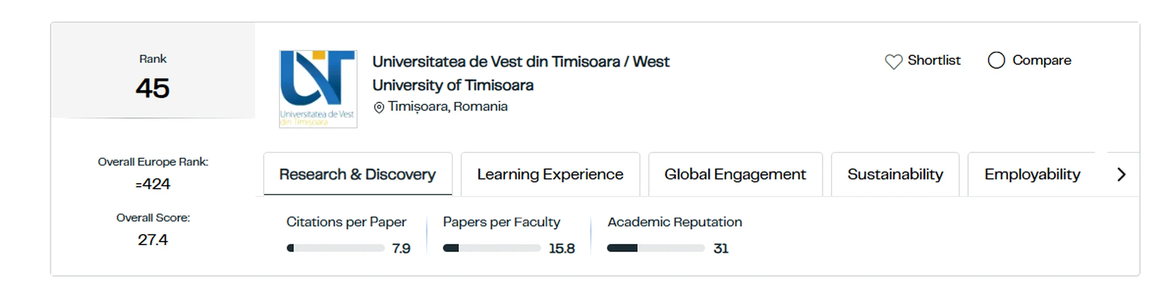Click the Timișoara, Romania location text

[x=447, y=107]
